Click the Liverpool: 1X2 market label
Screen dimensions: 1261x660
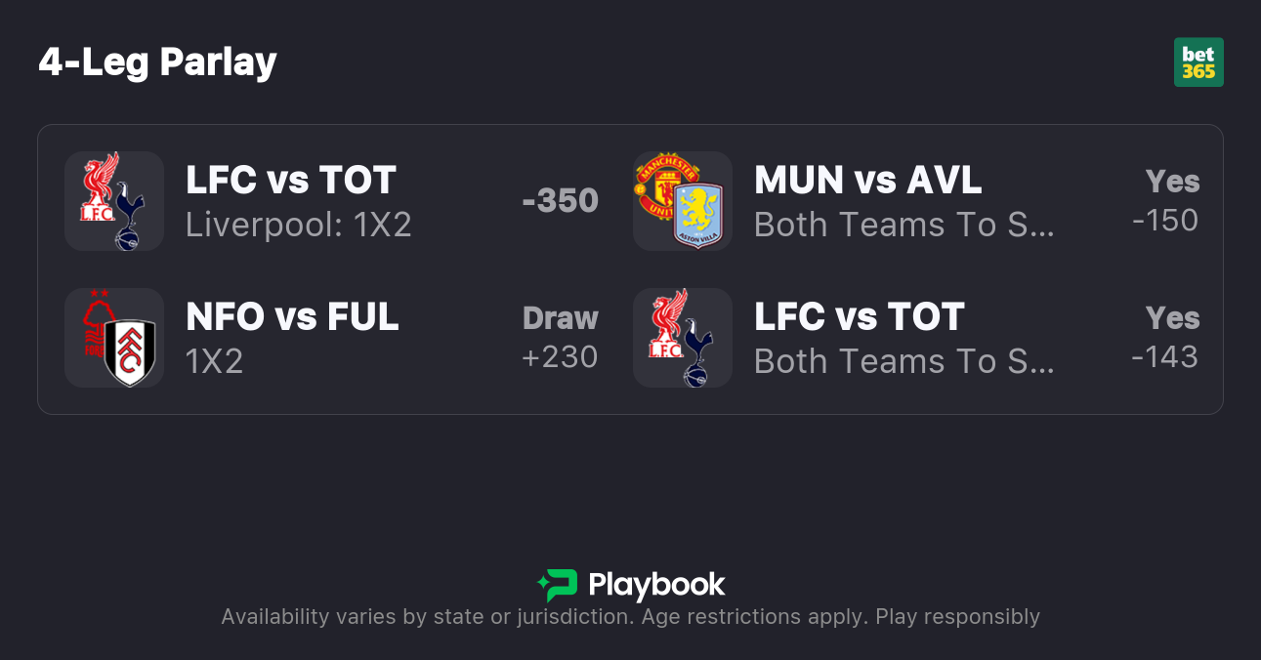(x=298, y=226)
